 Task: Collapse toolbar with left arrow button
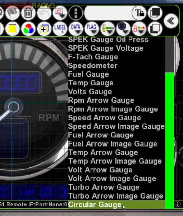coord(171,21)
